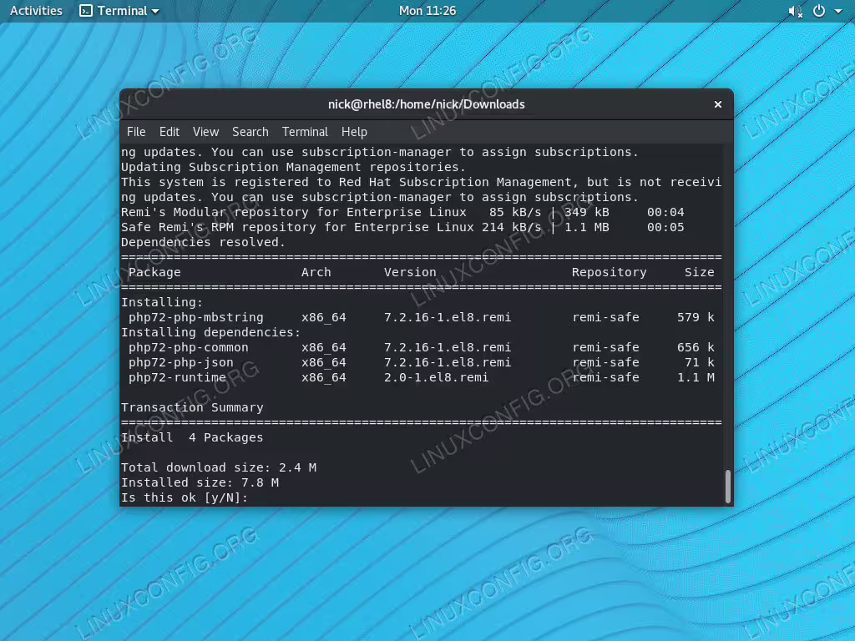Click the 'Repository' column header

point(609,272)
